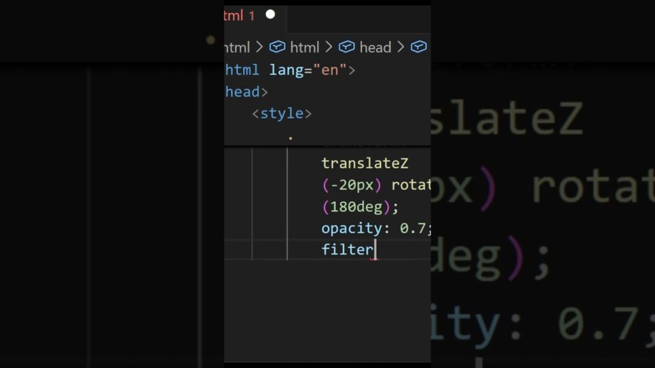Place cursor at end of filter property
This screenshot has width=655, height=368.
point(374,249)
